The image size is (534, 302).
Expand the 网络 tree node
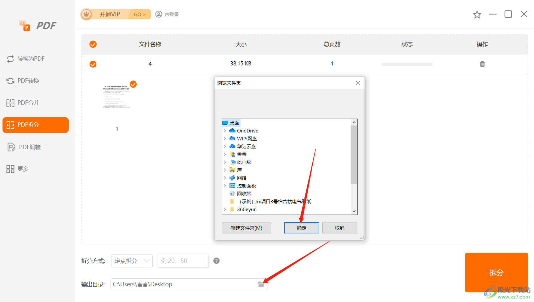pos(225,178)
